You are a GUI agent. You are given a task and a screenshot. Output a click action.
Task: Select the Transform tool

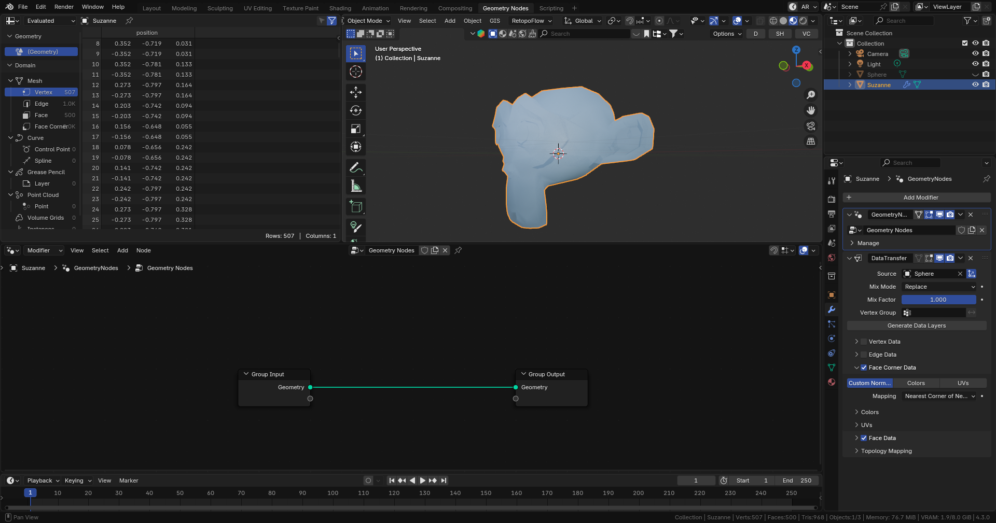click(x=356, y=147)
